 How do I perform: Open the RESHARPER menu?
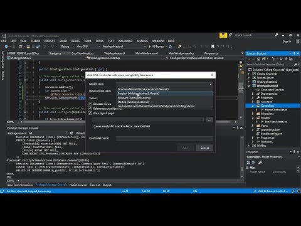point(125,41)
